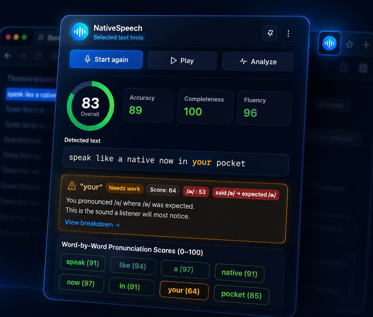373x317 pixels.
Task: Play the recorded audio
Action: [x=182, y=61]
